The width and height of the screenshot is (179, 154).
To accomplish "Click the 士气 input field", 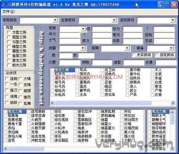I will click(x=70, y=41).
